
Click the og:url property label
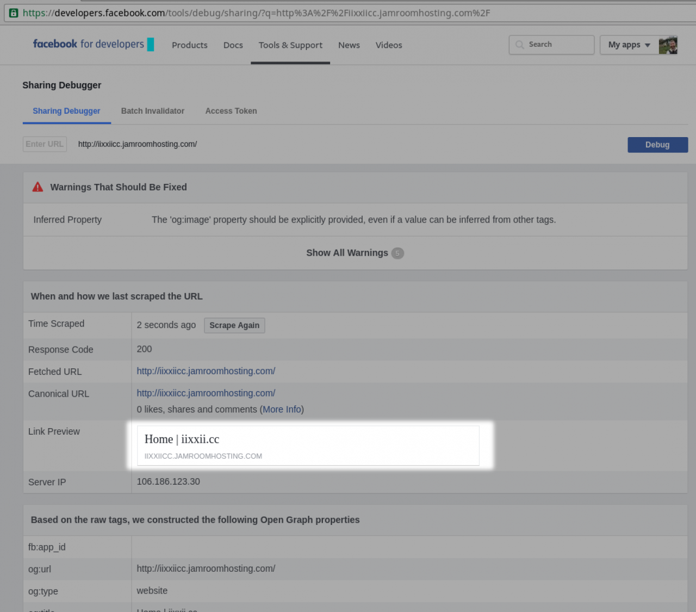(40, 570)
